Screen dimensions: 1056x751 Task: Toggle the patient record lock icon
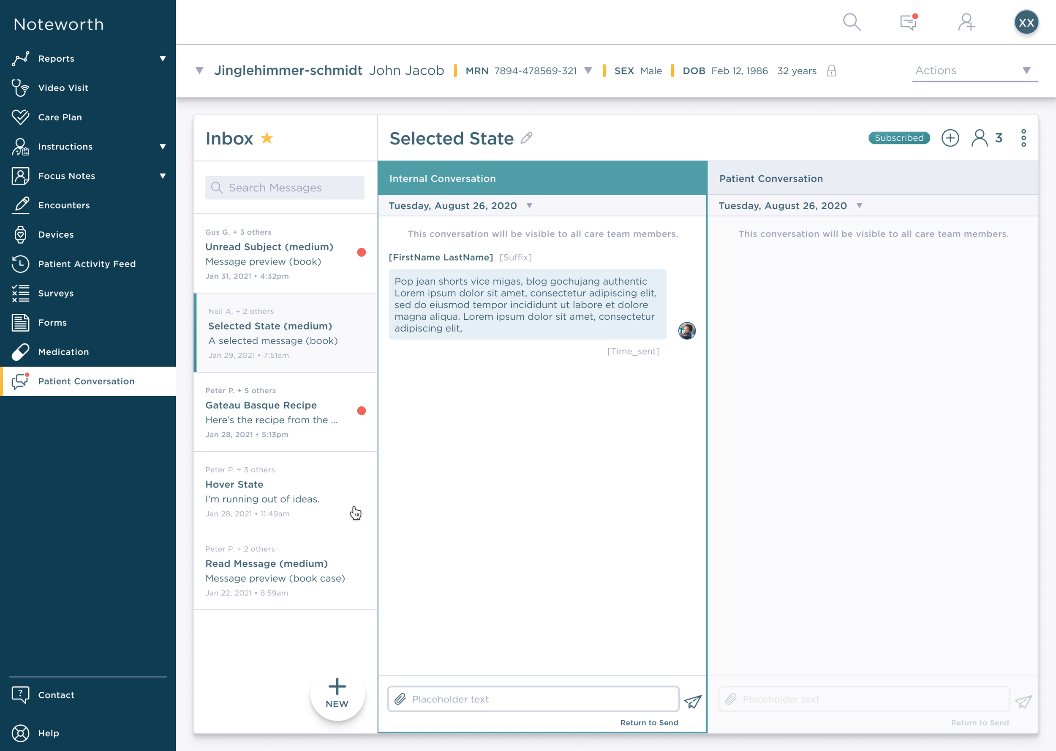[831, 71]
